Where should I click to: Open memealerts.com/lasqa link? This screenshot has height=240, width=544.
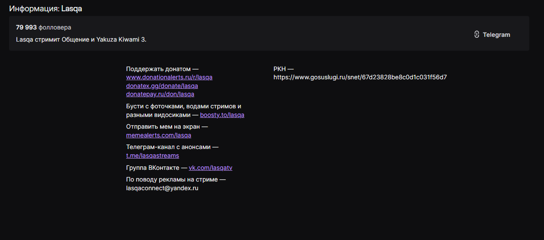click(159, 135)
